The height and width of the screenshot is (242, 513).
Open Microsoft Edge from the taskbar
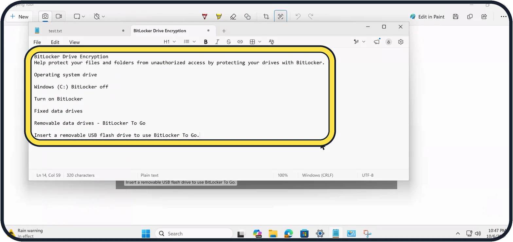[x=288, y=233]
